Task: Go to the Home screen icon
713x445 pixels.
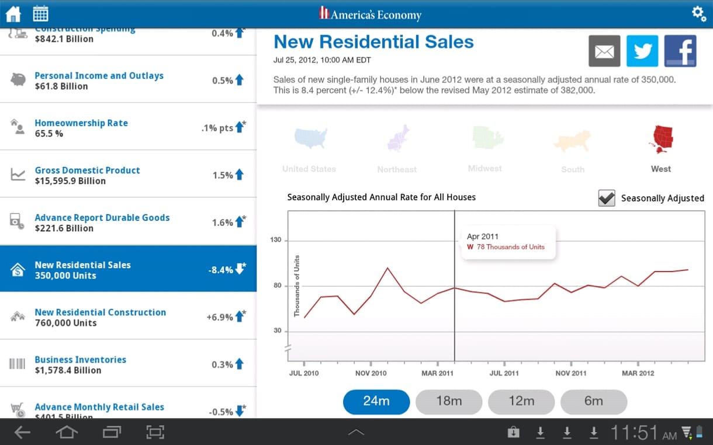Action: [x=13, y=13]
